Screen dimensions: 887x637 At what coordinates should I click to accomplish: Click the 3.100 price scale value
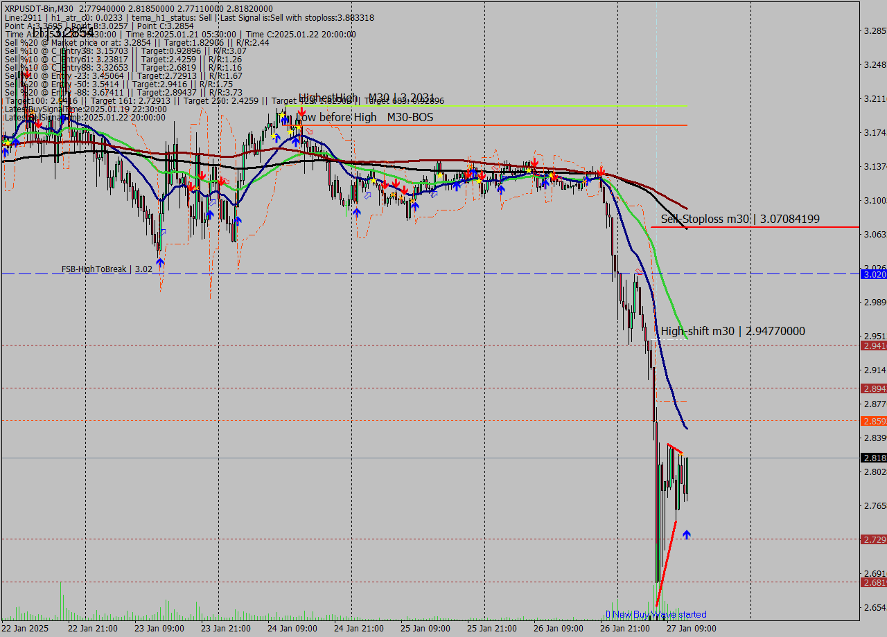click(875, 200)
